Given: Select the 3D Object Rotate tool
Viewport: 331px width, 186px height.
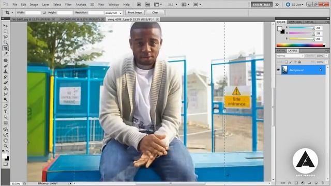Looking at the screenshot, I should (6, 129).
